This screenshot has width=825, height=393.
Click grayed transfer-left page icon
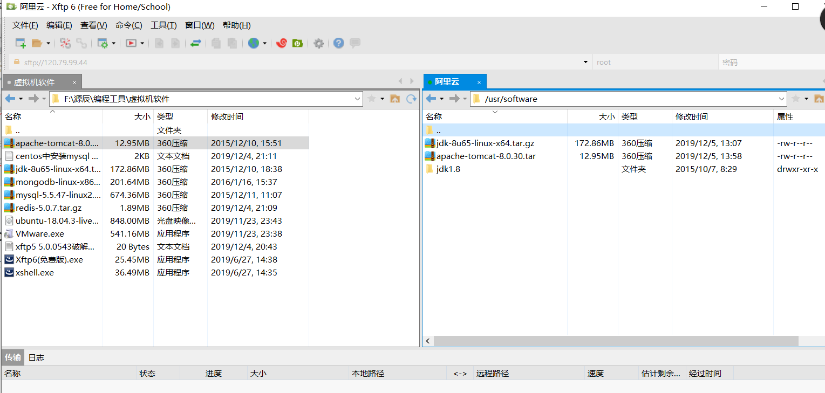(159, 43)
